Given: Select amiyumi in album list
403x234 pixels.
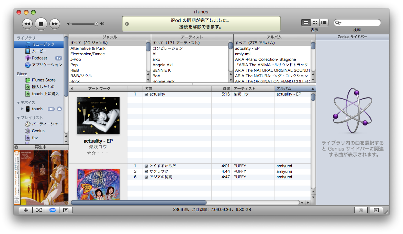Looking at the screenshot, I should [272, 54].
